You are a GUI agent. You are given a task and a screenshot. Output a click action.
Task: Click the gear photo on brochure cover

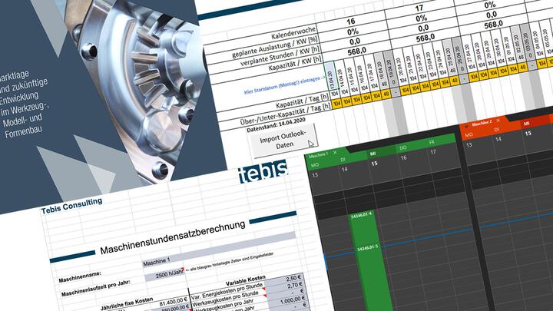tap(154, 77)
